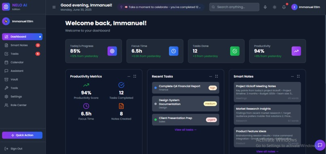The height and width of the screenshot is (154, 326).
Task: Click the Quick Action button
Action: coord(22,135)
